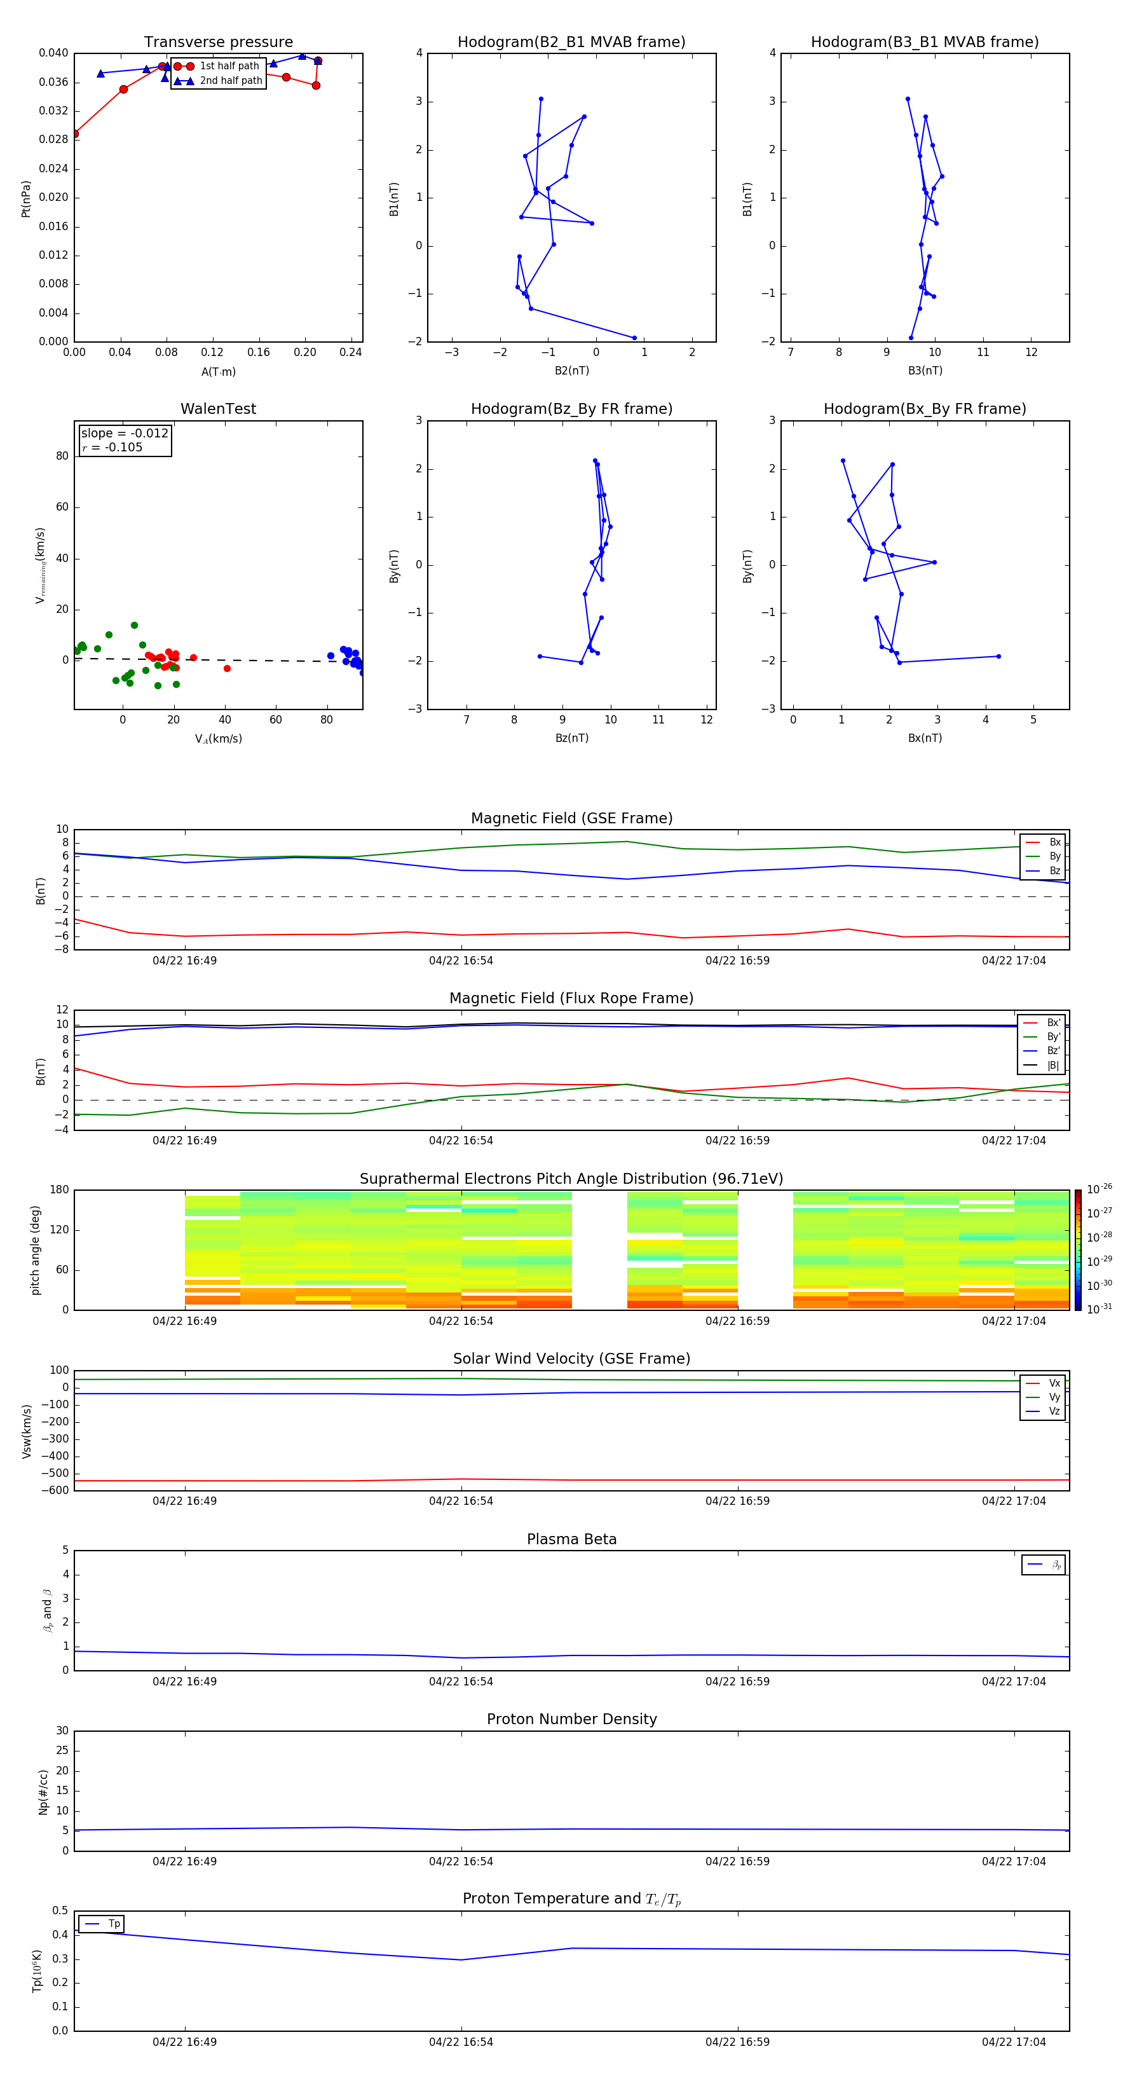Click the "Magnetic Field (GSE Frame)" title
Image resolution: width=1144 pixels, height=2098 pixels.
[x=571, y=818]
